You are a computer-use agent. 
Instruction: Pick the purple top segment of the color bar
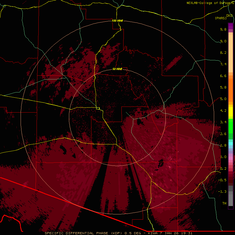pyautogui.click(x=231, y=26)
